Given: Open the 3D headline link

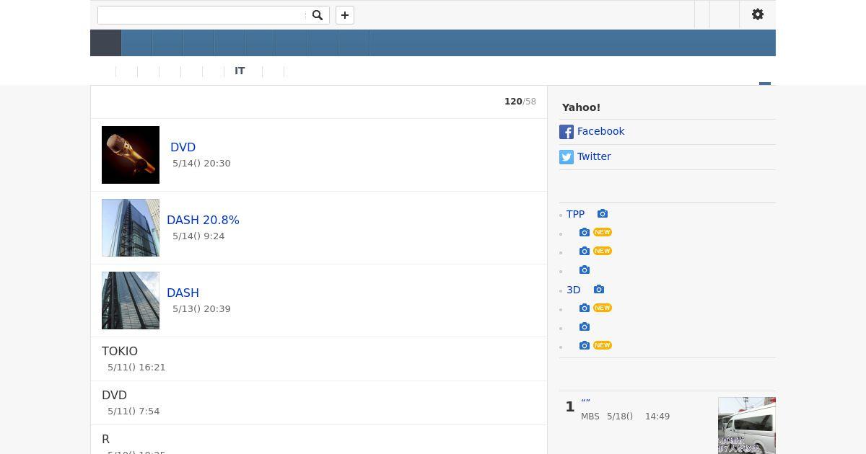Looking at the screenshot, I should (x=574, y=290).
